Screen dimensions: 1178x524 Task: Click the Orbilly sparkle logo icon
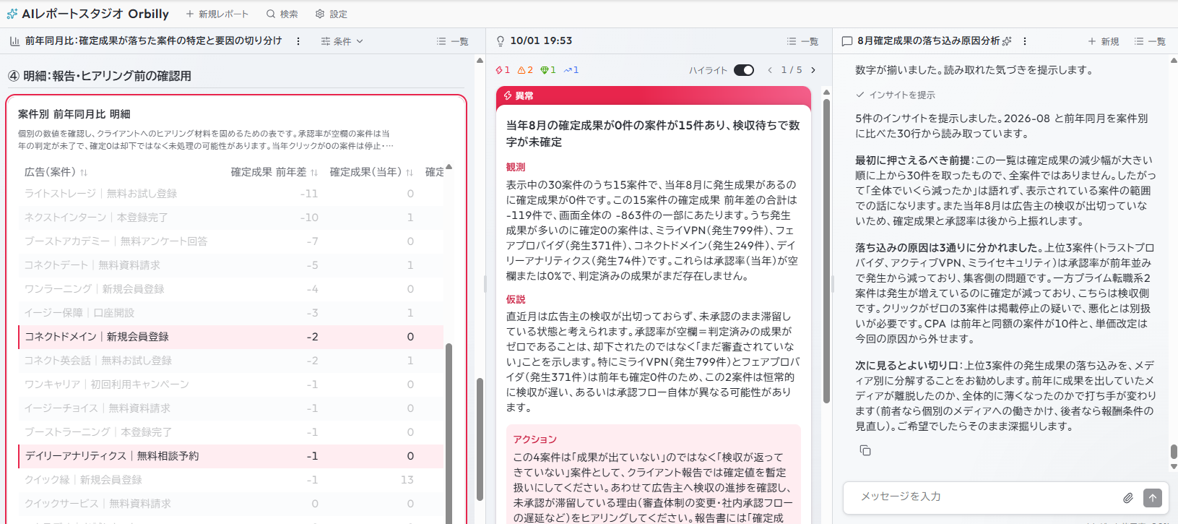(12, 14)
